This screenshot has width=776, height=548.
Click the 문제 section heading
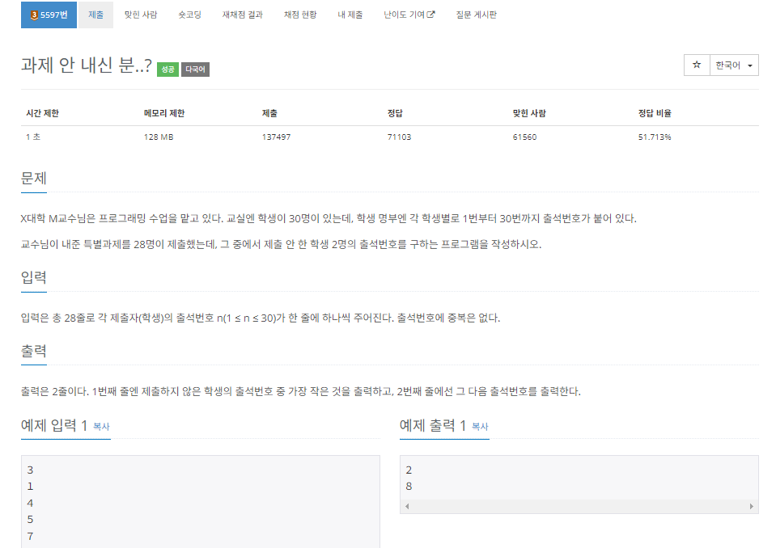coord(34,179)
